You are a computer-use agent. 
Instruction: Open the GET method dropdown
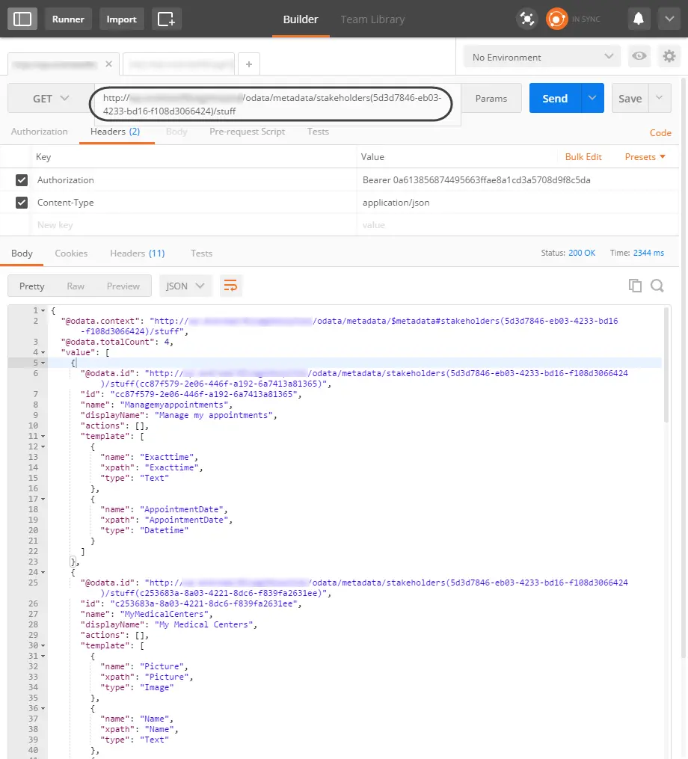coord(50,98)
